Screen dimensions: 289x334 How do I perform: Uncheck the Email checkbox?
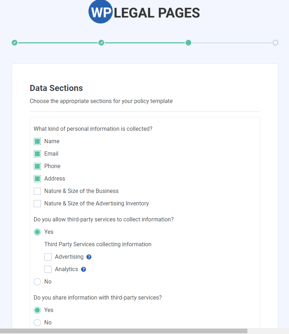(37, 153)
